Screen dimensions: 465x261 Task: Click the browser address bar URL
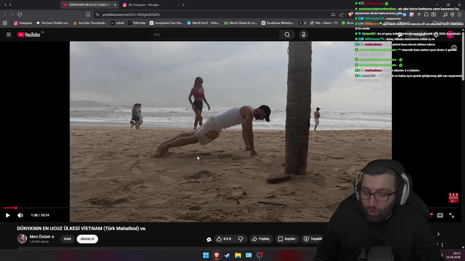[x=131, y=14]
